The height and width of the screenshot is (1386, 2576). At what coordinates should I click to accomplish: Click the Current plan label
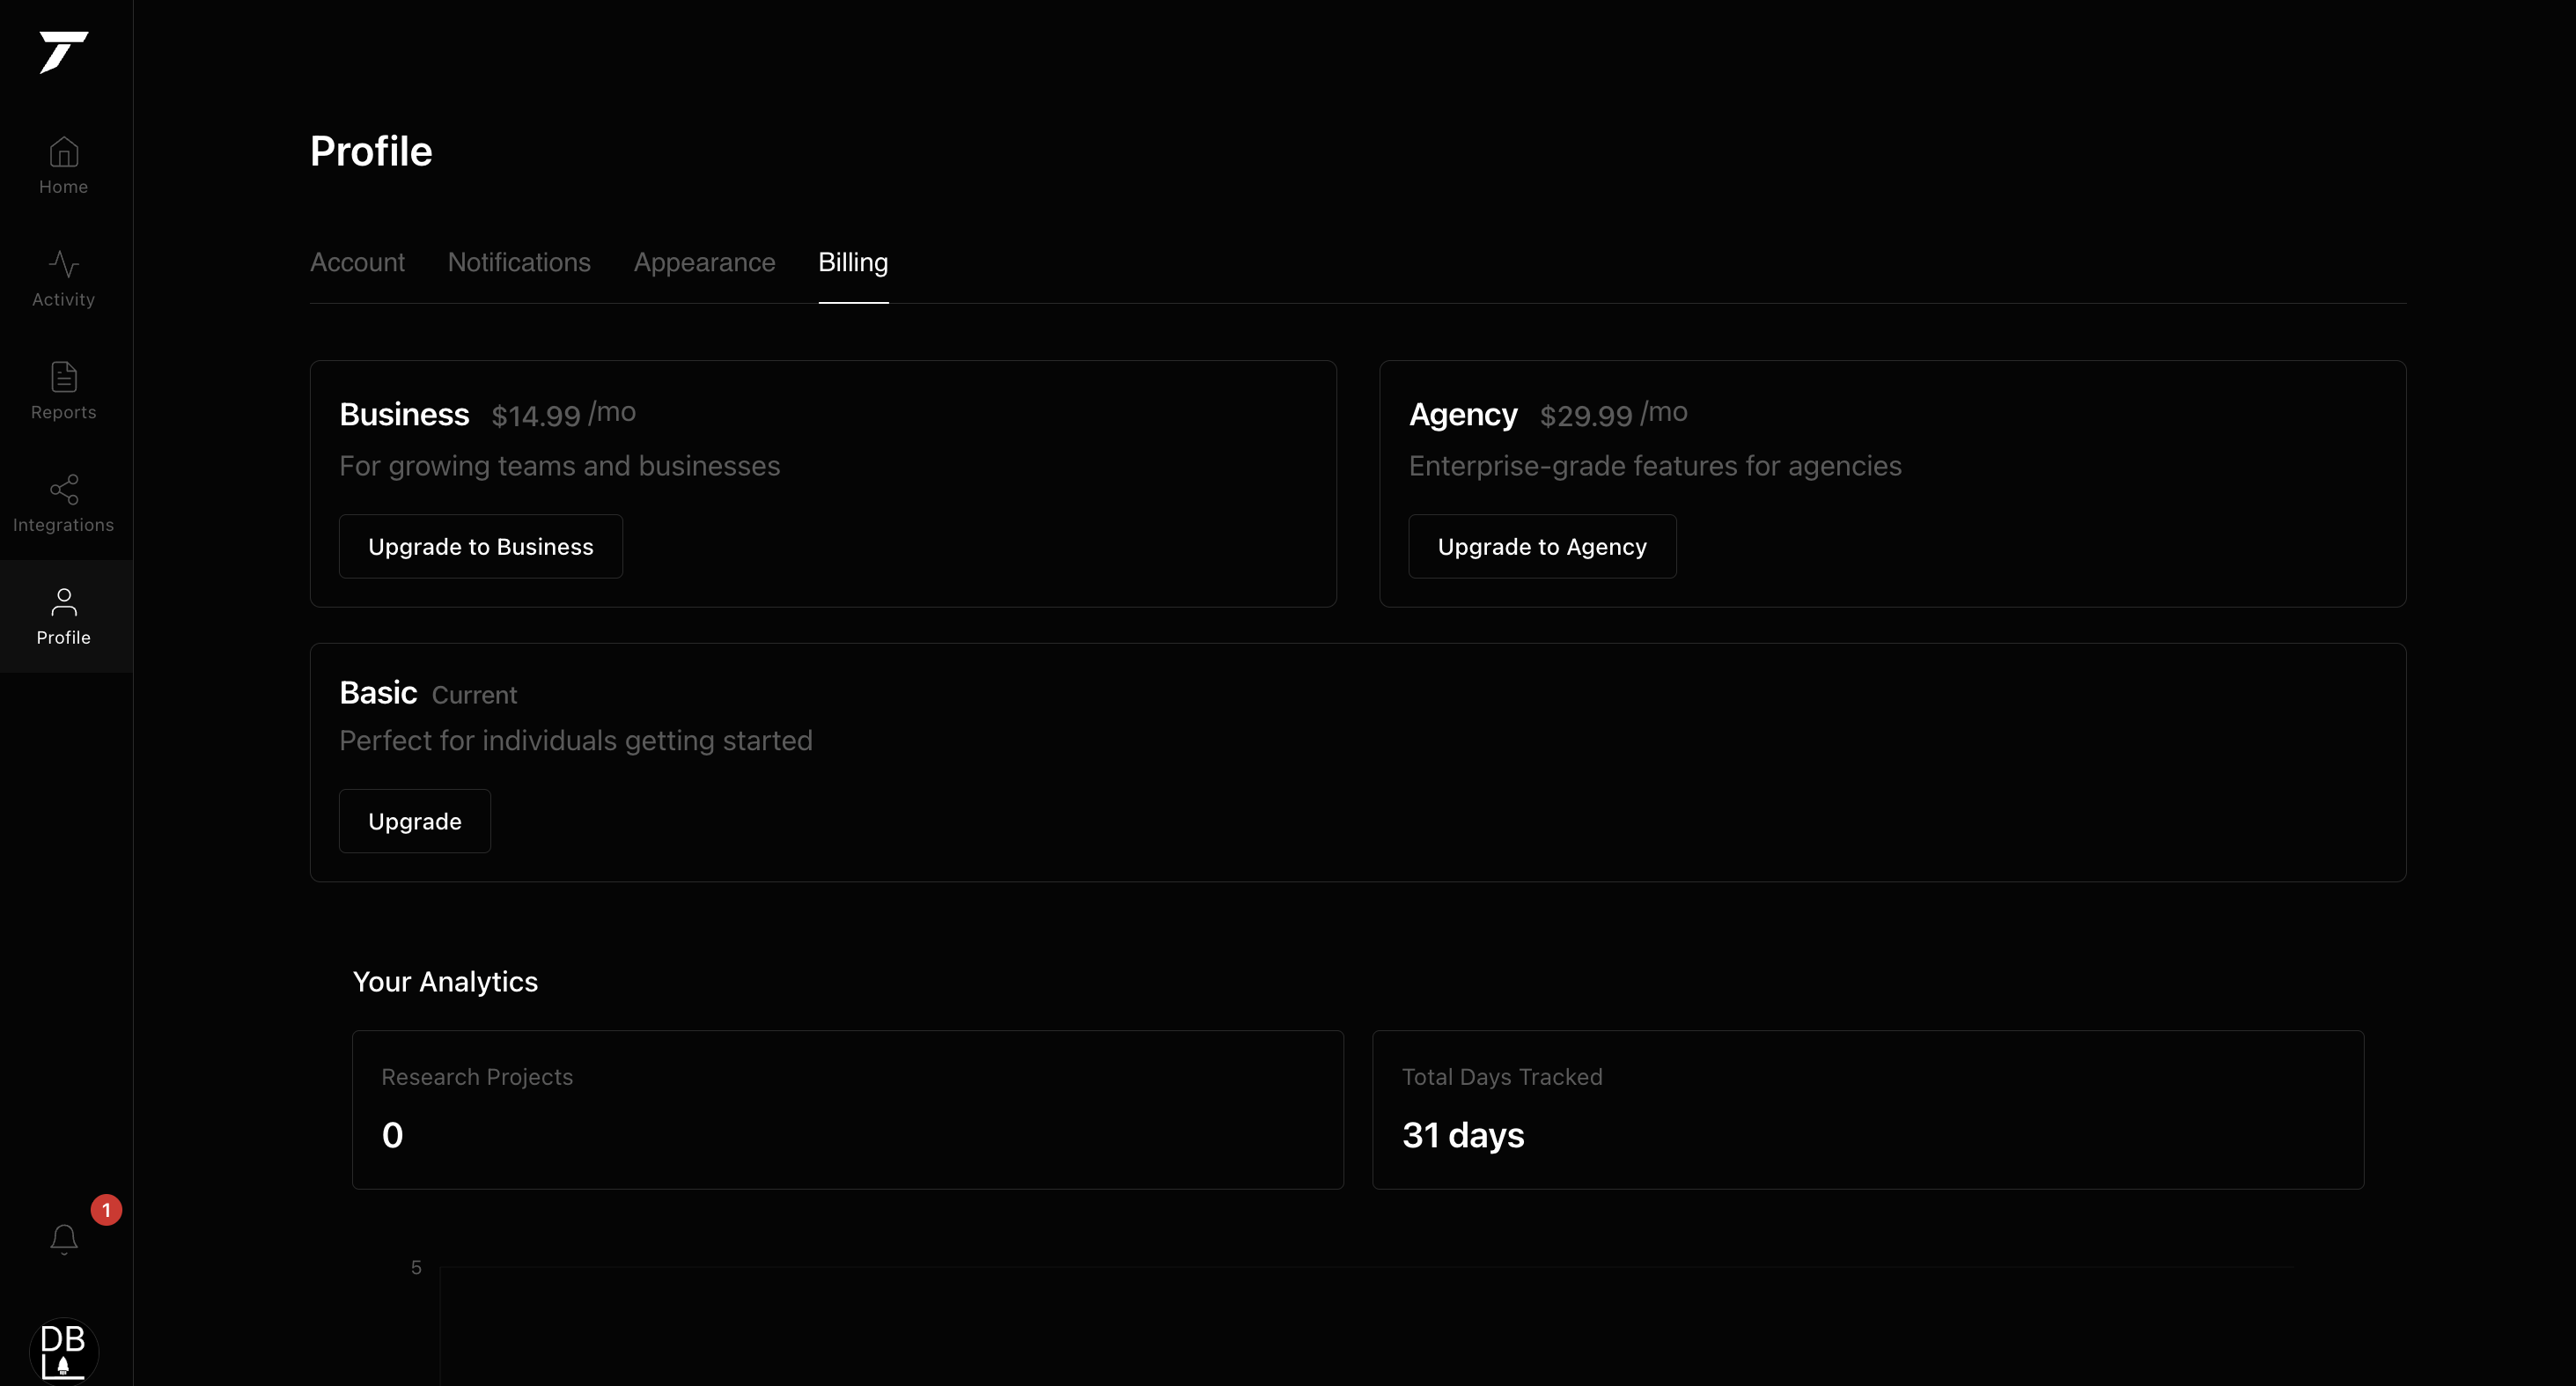tap(474, 695)
